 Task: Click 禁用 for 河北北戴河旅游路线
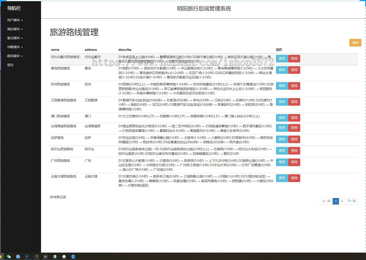tap(294, 59)
